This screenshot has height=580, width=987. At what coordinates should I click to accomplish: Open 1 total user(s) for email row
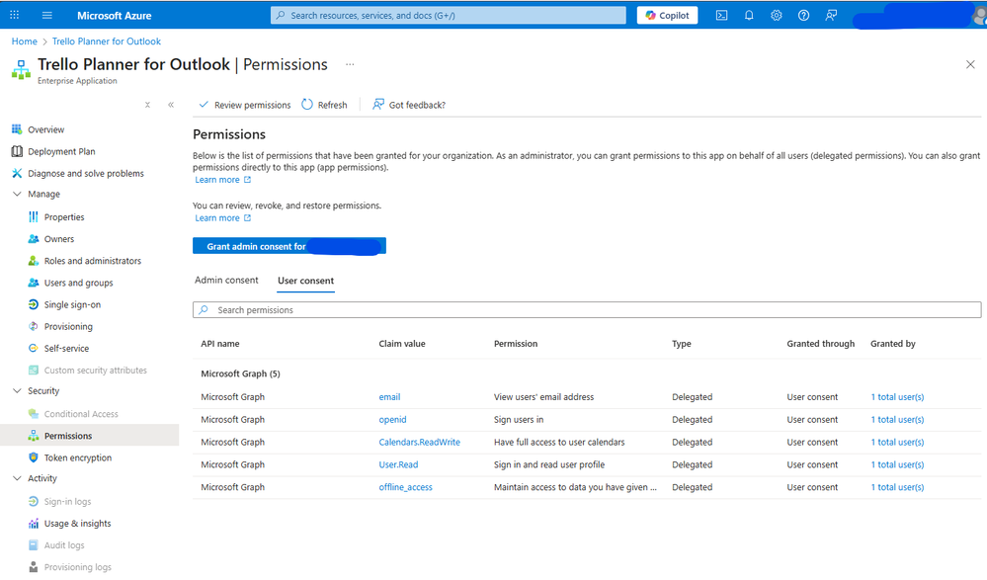coord(898,397)
